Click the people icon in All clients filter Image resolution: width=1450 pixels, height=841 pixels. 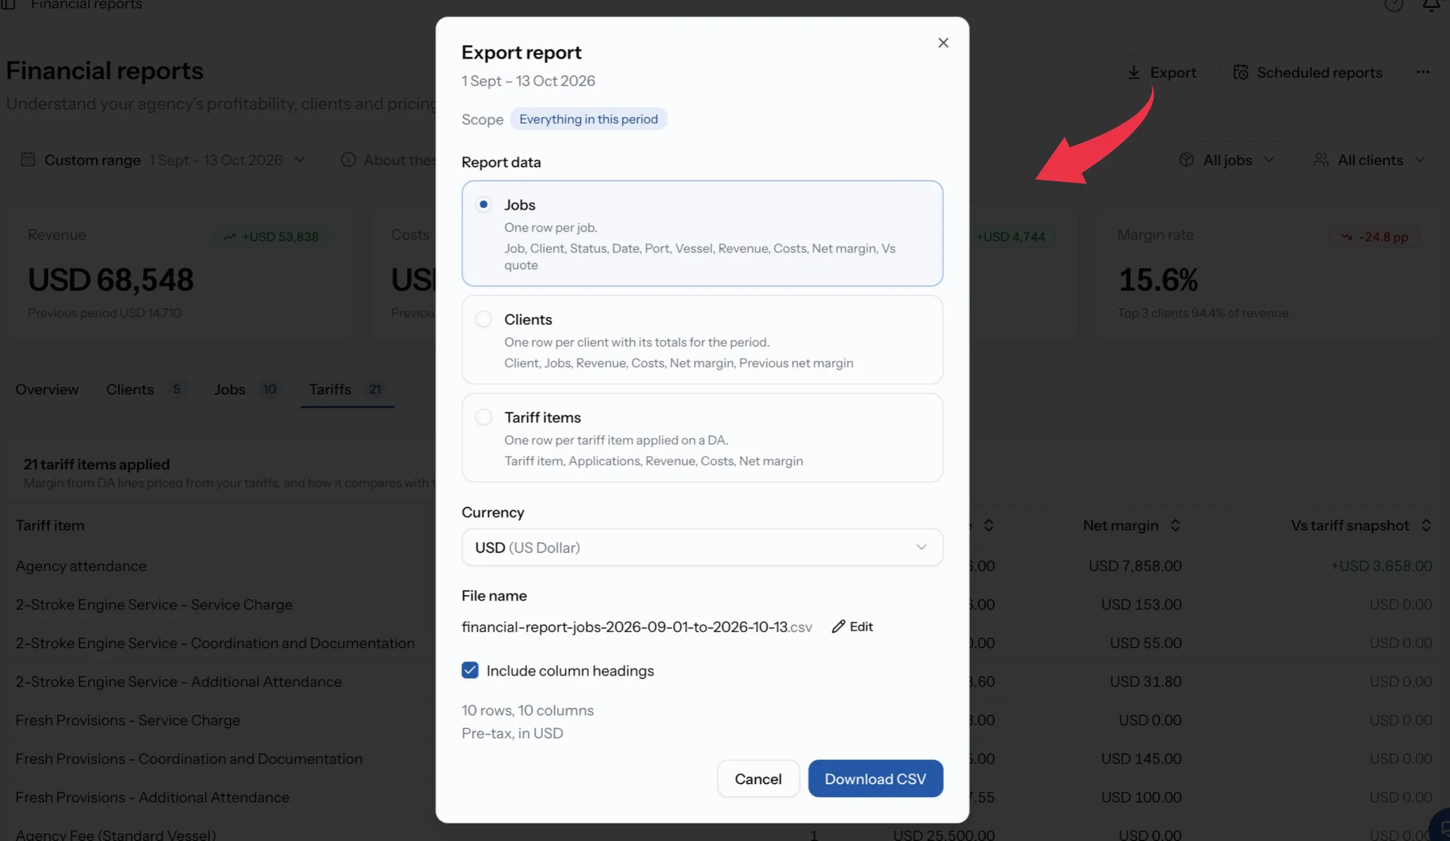click(x=1321, y=159)
